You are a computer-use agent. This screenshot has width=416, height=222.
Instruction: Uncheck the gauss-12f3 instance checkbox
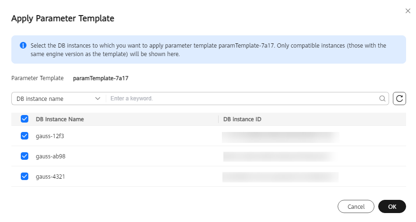[x=25, y=136]
